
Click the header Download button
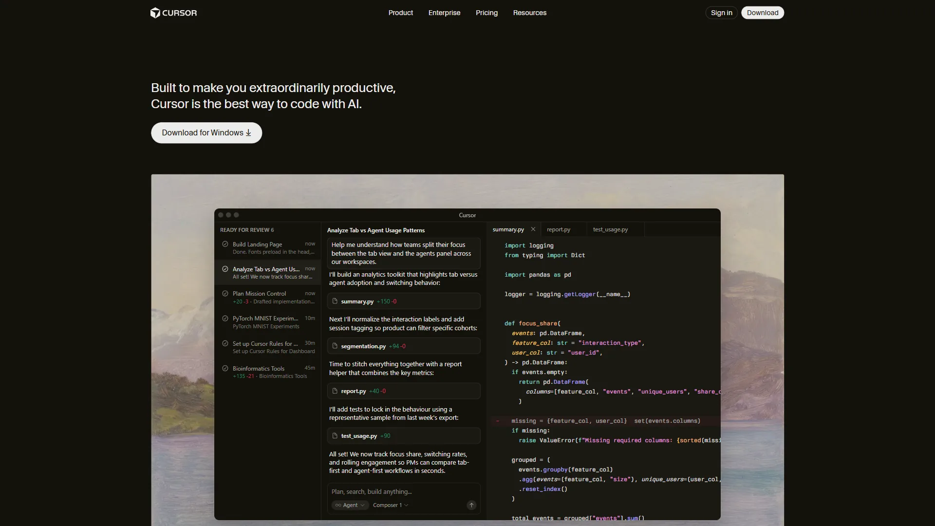[762, 13]
